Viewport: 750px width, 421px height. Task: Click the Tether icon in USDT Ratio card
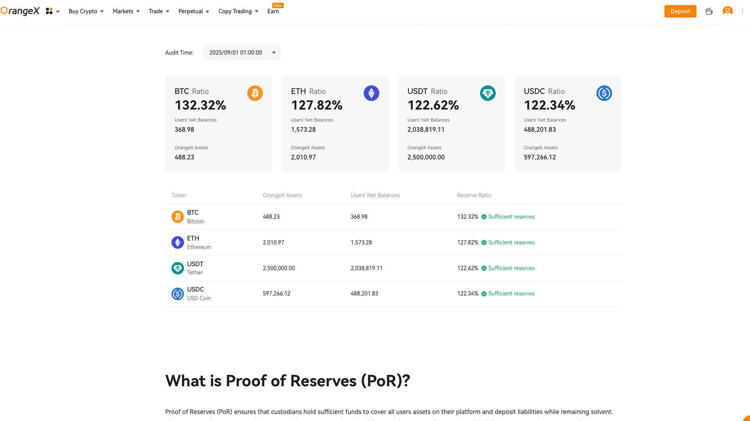tap(488, 93)
